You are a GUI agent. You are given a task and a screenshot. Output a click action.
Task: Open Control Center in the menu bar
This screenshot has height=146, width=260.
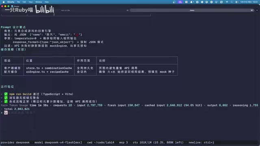click(x=237, y=2)
